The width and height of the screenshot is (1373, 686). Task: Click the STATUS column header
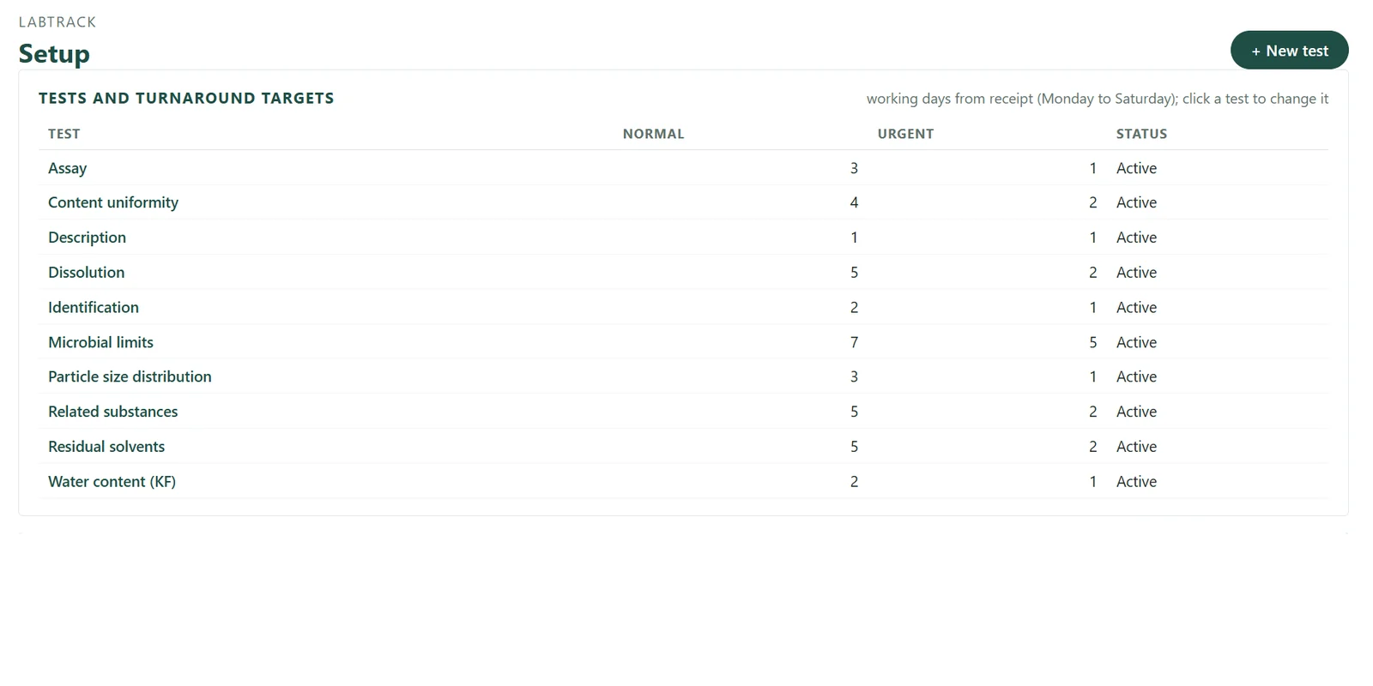click(1141, 134)
